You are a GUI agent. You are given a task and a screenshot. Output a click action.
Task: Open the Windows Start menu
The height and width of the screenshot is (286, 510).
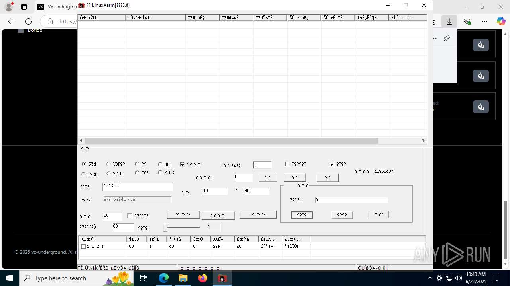[10, 278]
